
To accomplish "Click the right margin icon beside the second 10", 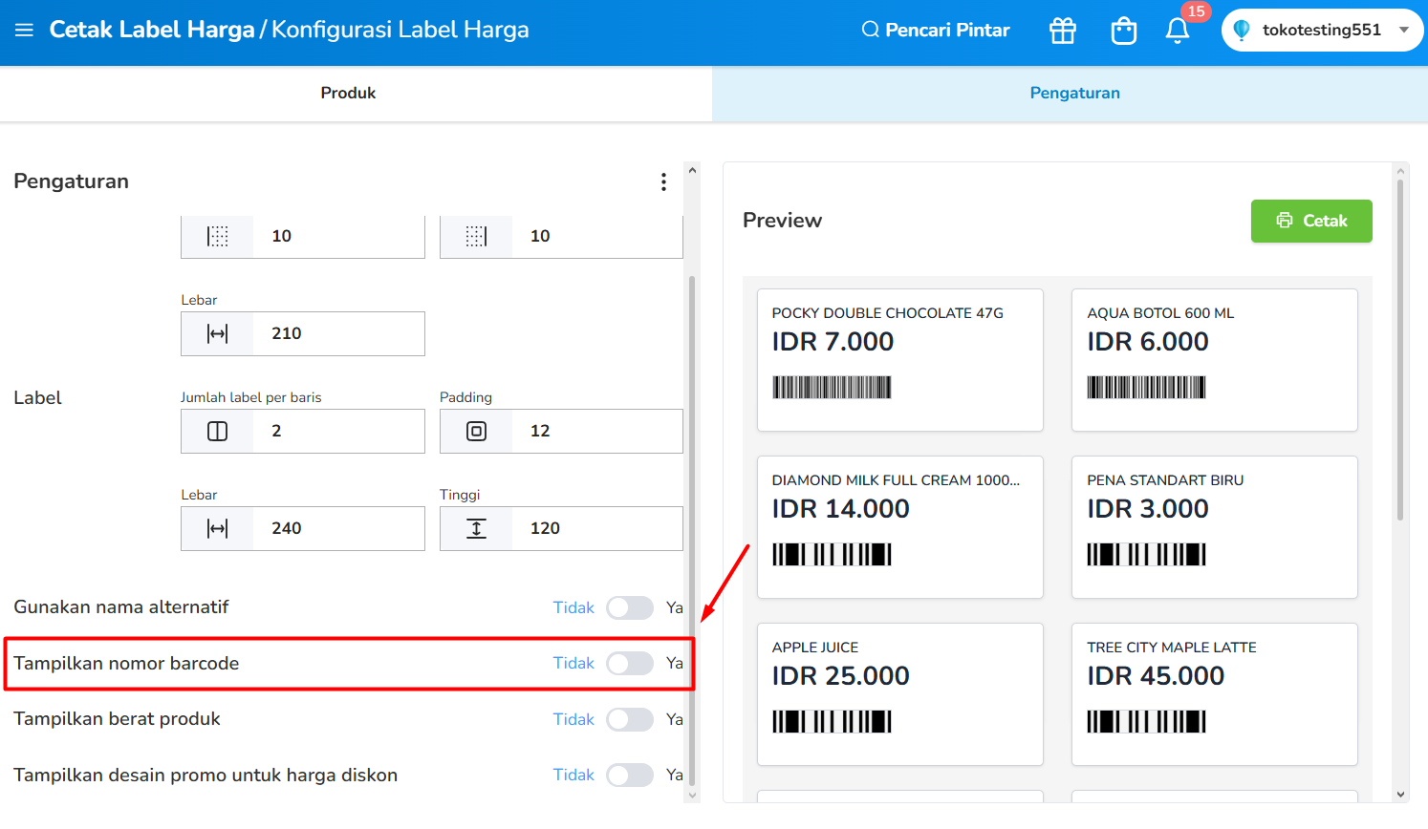I will pyautogui.click(x=476, y=236).
